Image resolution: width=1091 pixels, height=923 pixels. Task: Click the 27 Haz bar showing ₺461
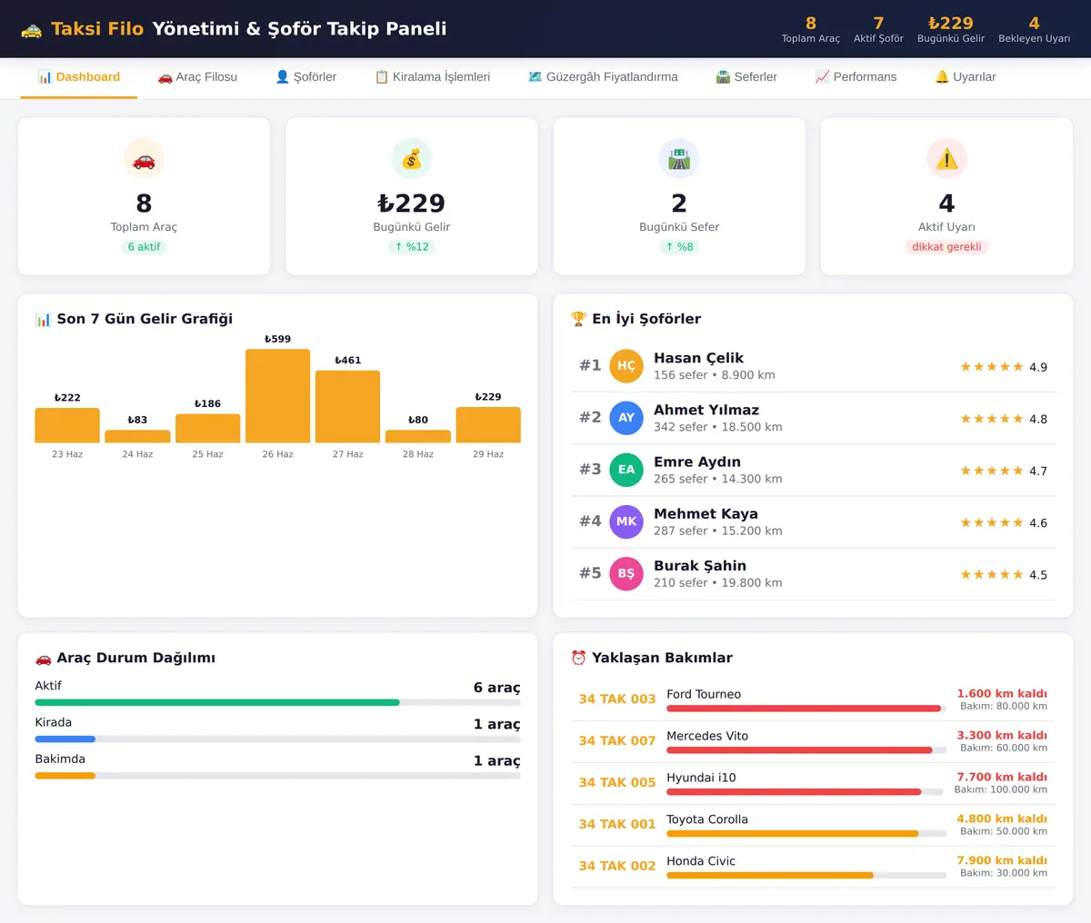(348, 407)
